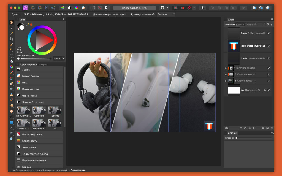Toggle the lock icon next to blend mode

click(x=272, y=24)
